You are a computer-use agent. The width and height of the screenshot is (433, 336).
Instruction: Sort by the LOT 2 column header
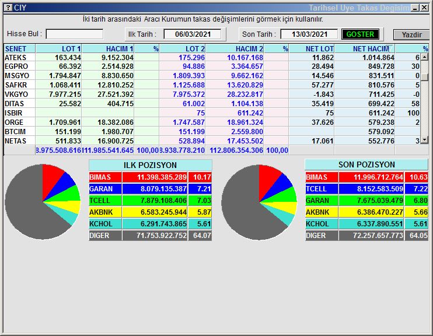183,49
